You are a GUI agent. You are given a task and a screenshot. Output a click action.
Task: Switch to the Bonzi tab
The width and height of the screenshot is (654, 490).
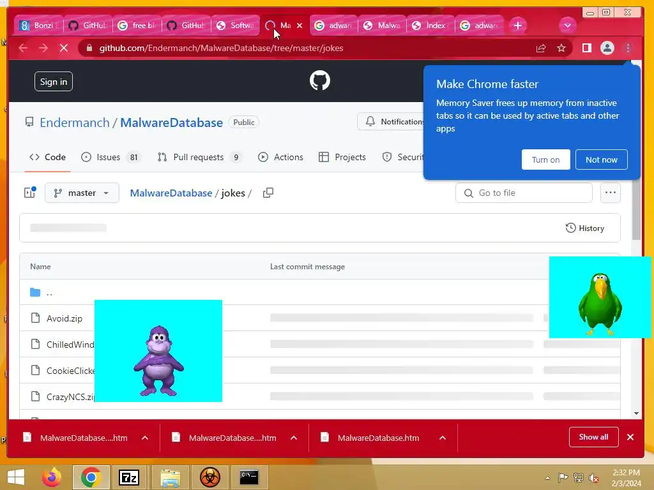[39, 26]
